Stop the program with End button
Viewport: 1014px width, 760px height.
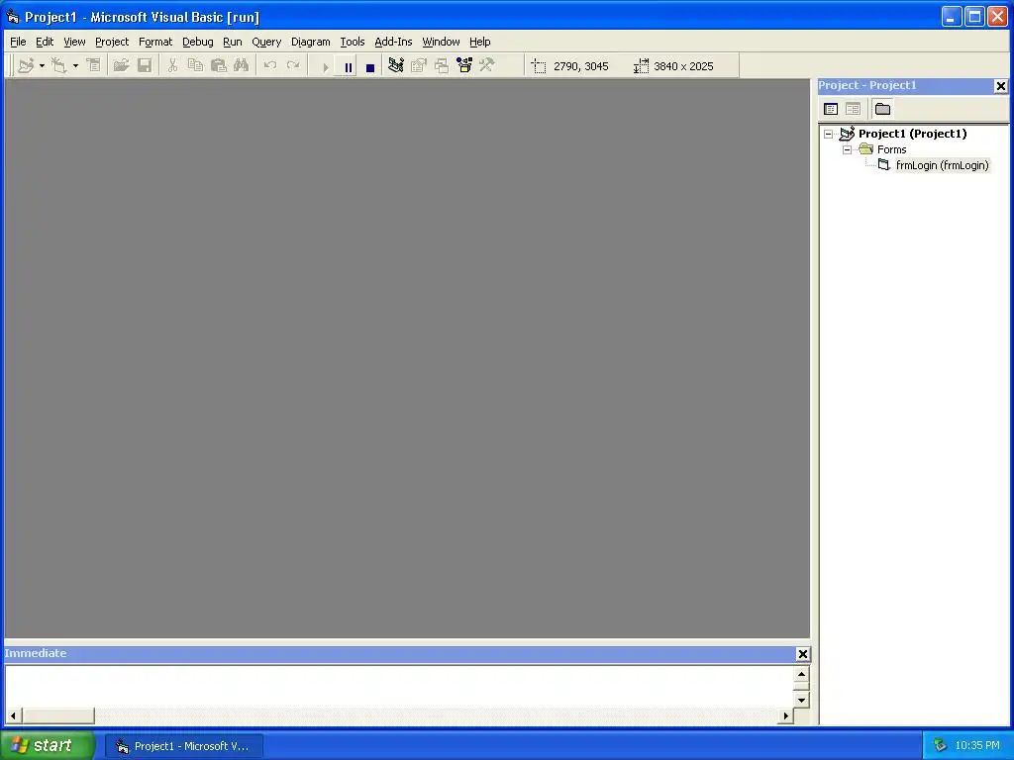(x=370, y=66)
